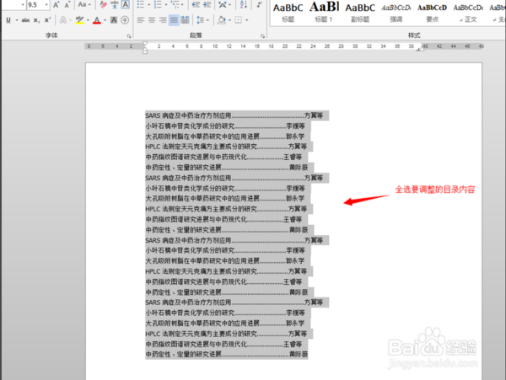Decrease the font size
This screenshot has width=506, height=380.
tap(67, 4)
